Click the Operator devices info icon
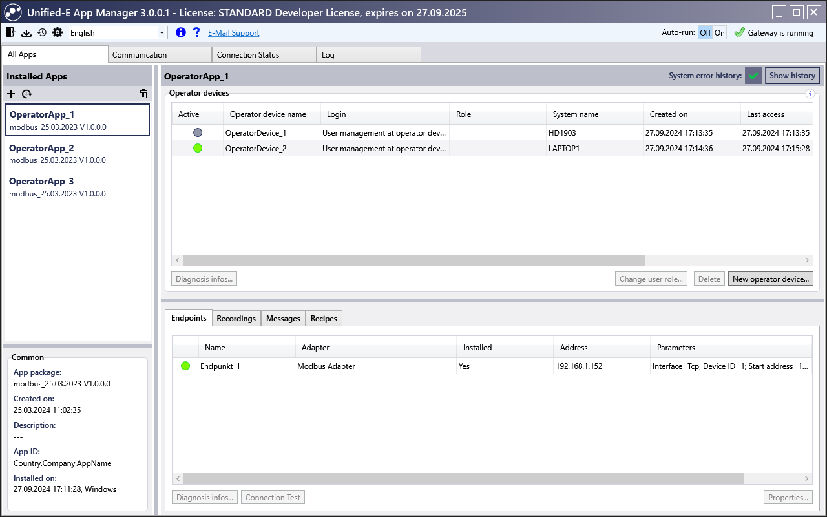 tap(810, 94)
